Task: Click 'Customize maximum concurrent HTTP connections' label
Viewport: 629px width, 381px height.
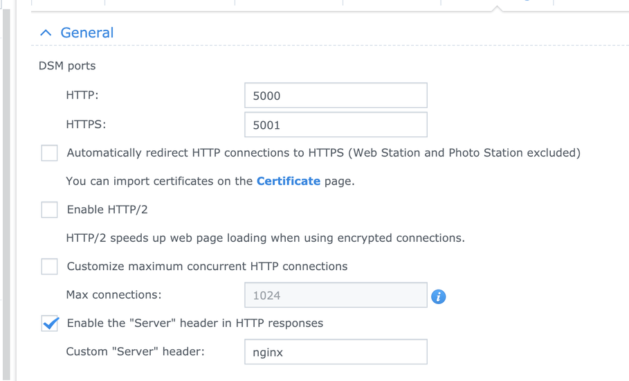Action: click(x=207, y=266)
